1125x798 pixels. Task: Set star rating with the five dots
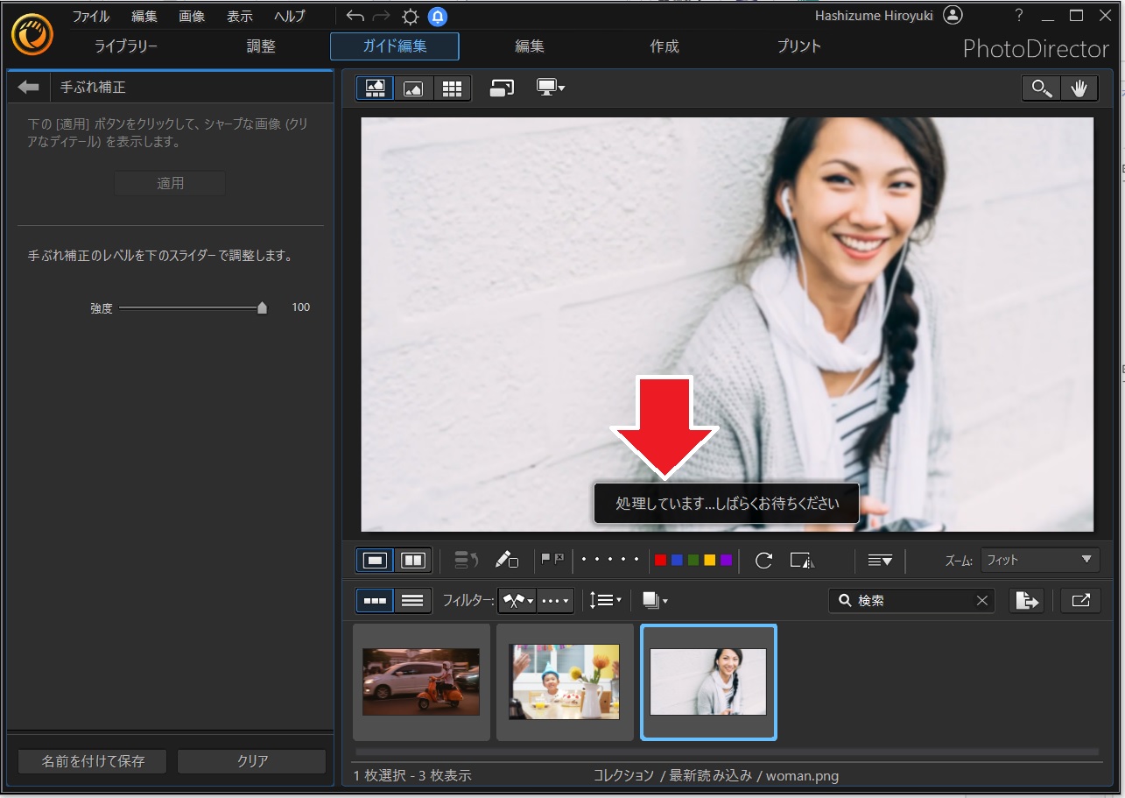coord(610,560)
